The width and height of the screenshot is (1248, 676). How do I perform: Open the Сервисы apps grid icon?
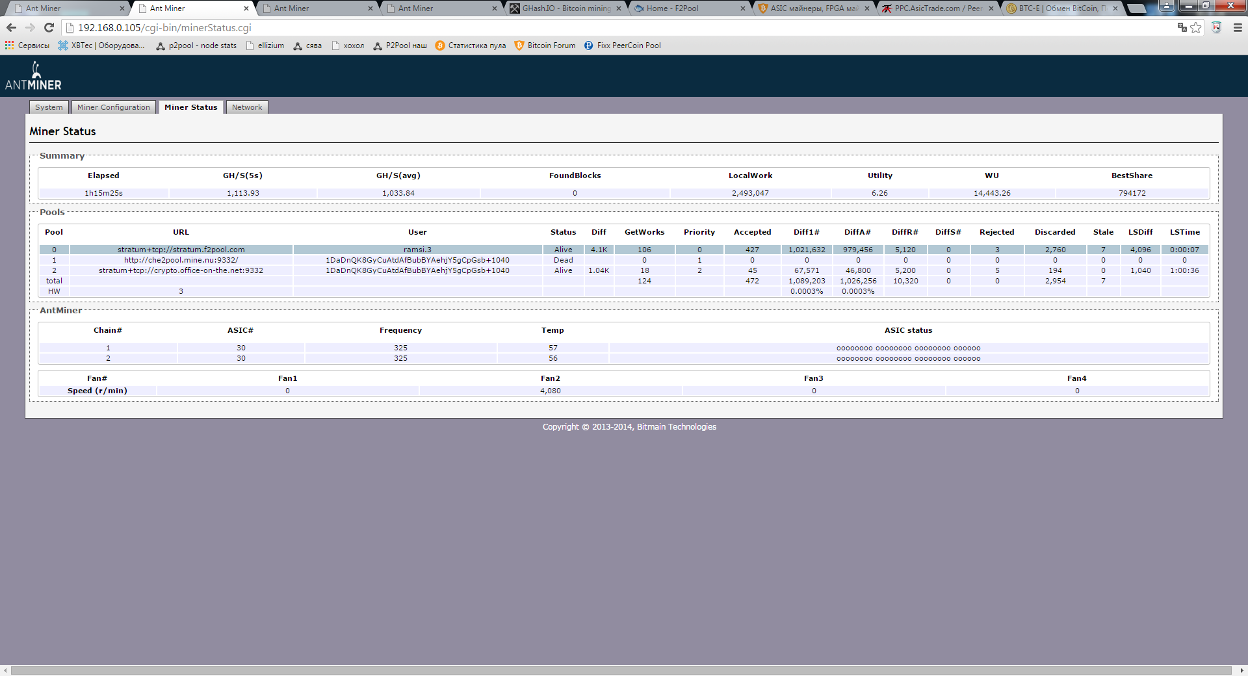9,45
